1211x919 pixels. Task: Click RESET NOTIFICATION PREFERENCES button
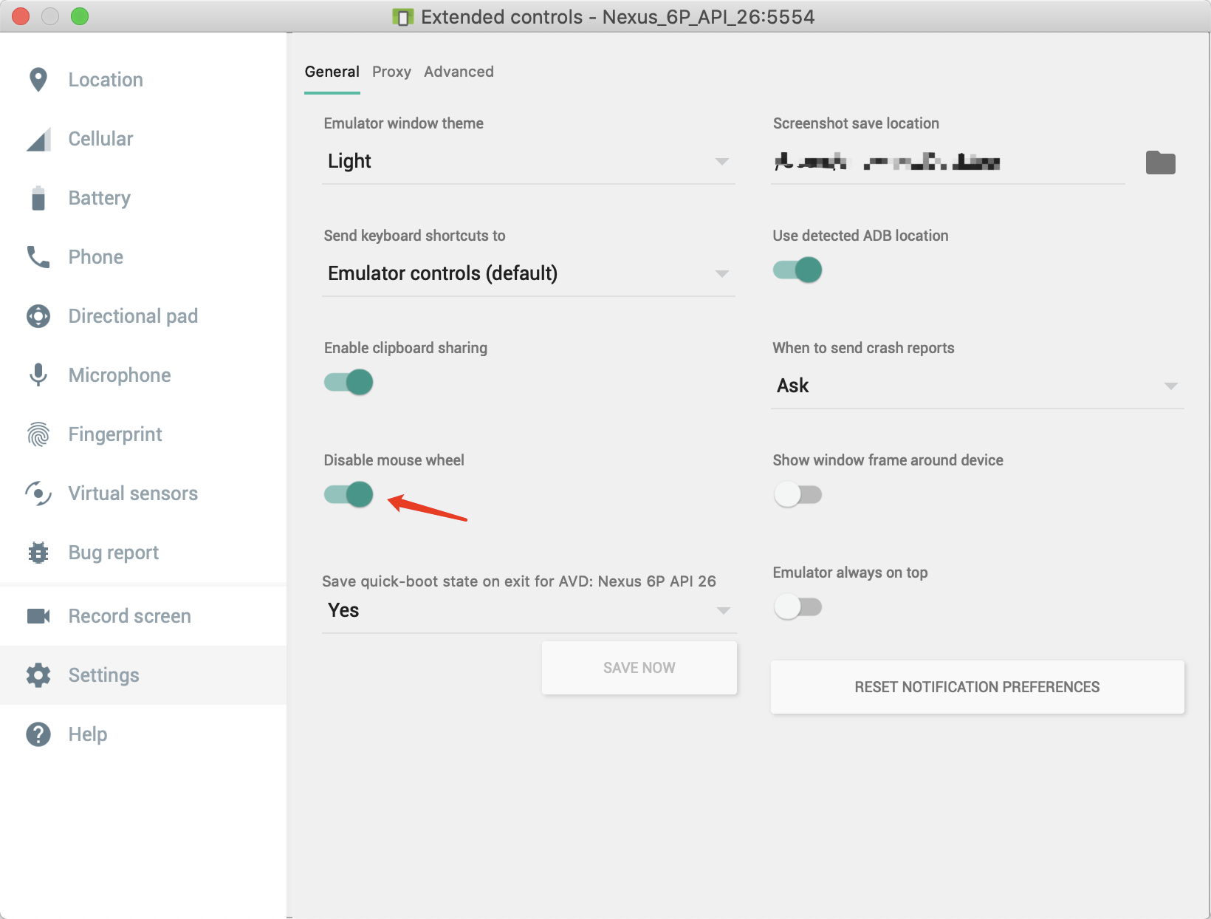click(976, 687)
